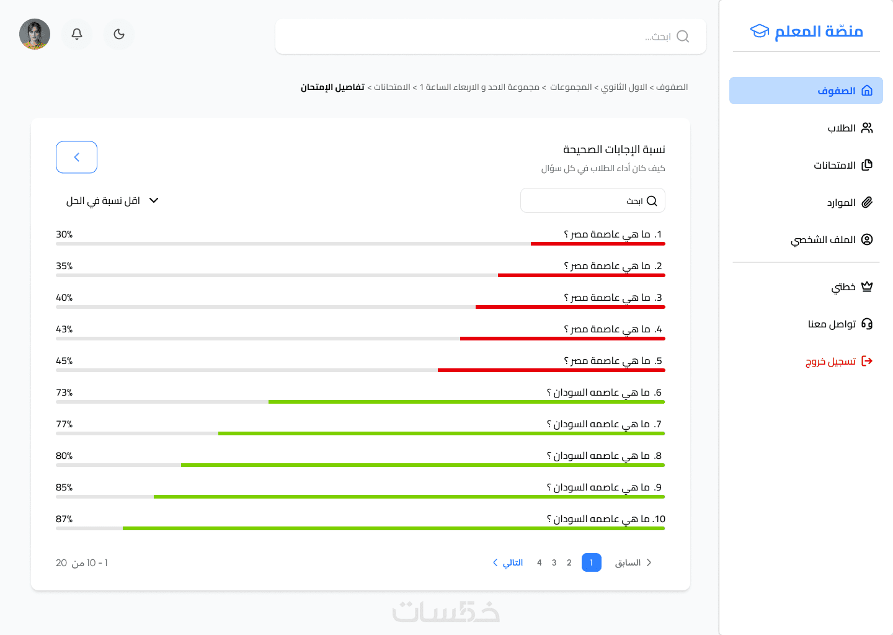Click the questions ابحث search field
Image resolution: width=893 pixels, height=635 pixels.
[583, 200]
